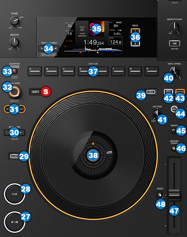Click the TEMPO range button

point(174,131)
